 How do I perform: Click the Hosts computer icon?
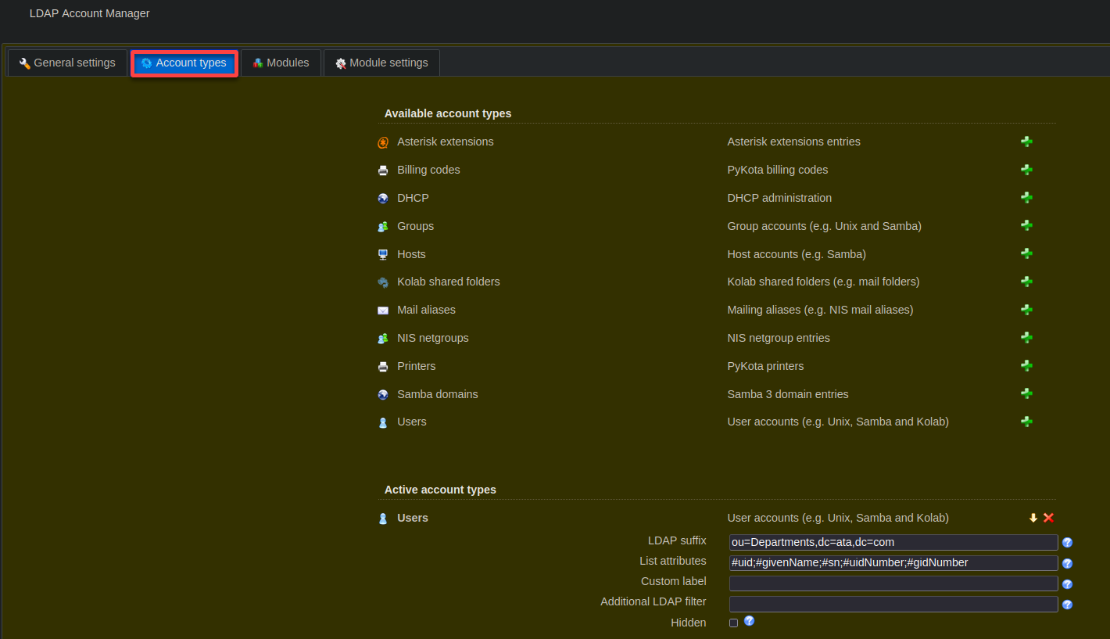(x=383, y=254)
